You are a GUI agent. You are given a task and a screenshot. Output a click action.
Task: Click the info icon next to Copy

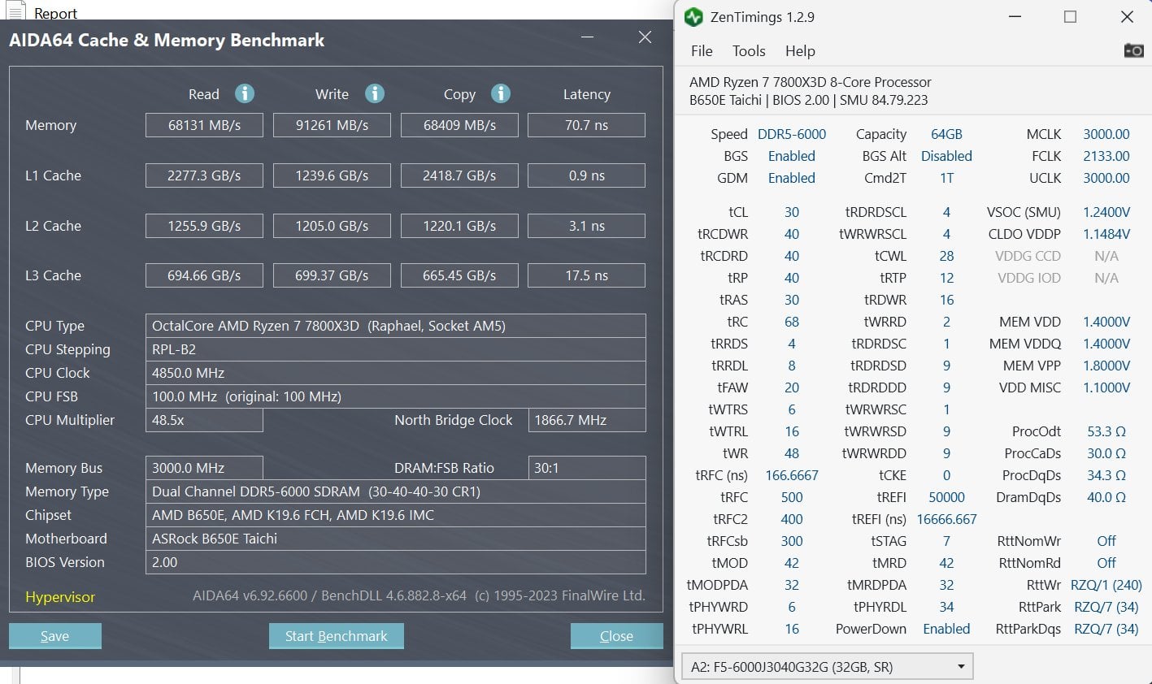(501, 93)
